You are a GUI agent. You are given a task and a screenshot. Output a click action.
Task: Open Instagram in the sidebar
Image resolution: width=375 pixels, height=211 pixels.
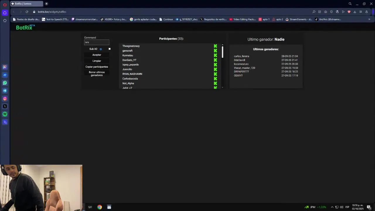5,98
